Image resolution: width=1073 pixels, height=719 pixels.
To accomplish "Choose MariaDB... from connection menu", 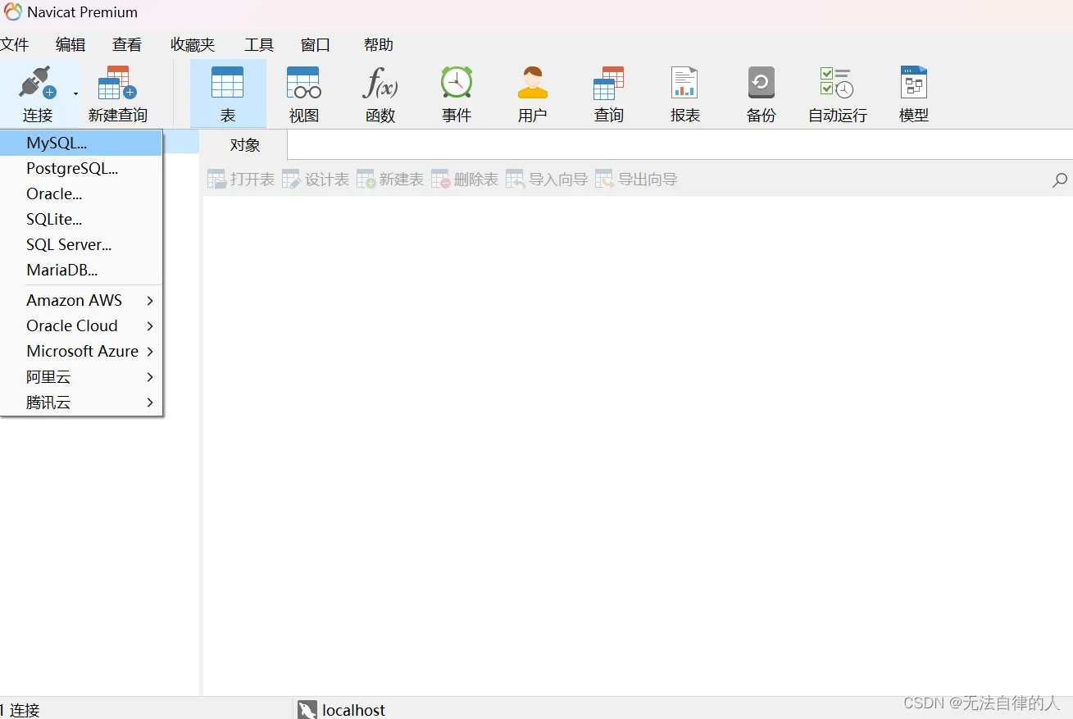I will (x=82, y=270).
